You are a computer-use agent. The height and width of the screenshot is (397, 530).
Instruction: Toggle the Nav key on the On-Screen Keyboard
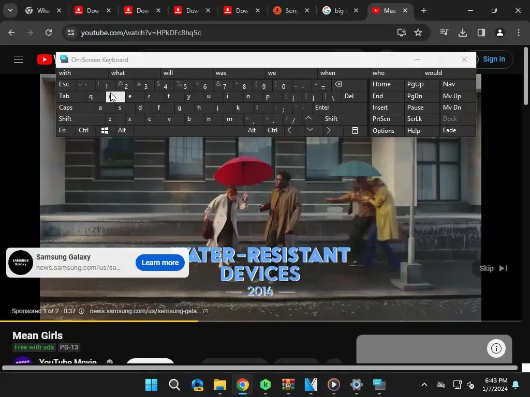tap(458, 84)
